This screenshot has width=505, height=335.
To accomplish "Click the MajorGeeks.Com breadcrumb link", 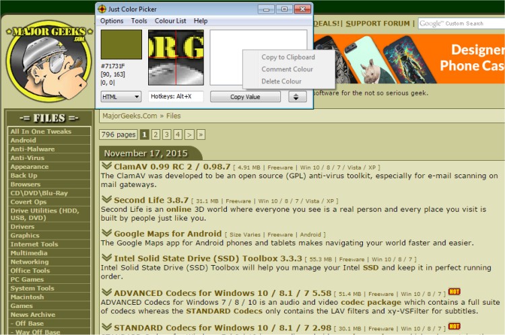I will (130, 116).
